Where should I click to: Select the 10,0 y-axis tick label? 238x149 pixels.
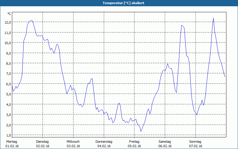8,43
